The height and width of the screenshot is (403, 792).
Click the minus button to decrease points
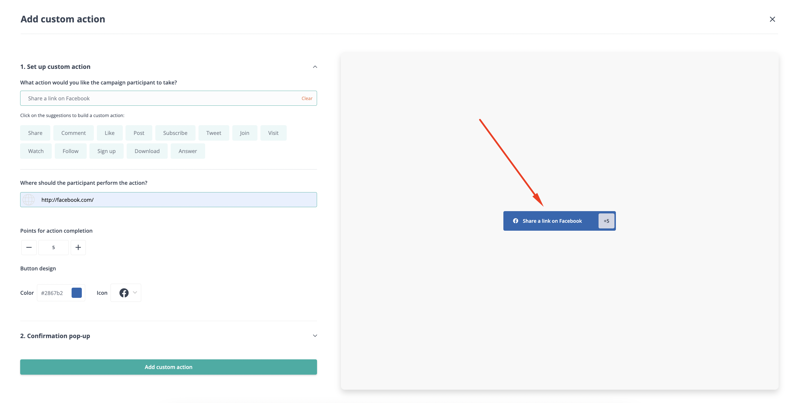coord(29,247)
